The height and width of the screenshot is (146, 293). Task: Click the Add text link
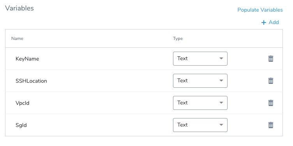(274, 23)
